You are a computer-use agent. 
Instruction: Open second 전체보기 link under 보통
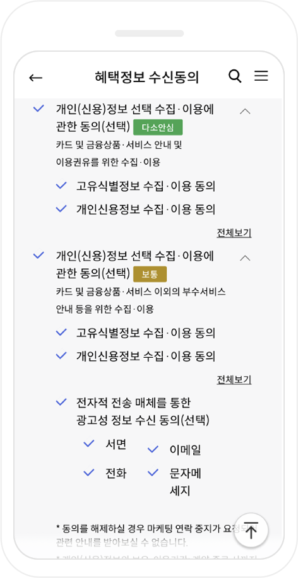pyautogui.click(x=234, y=380)
